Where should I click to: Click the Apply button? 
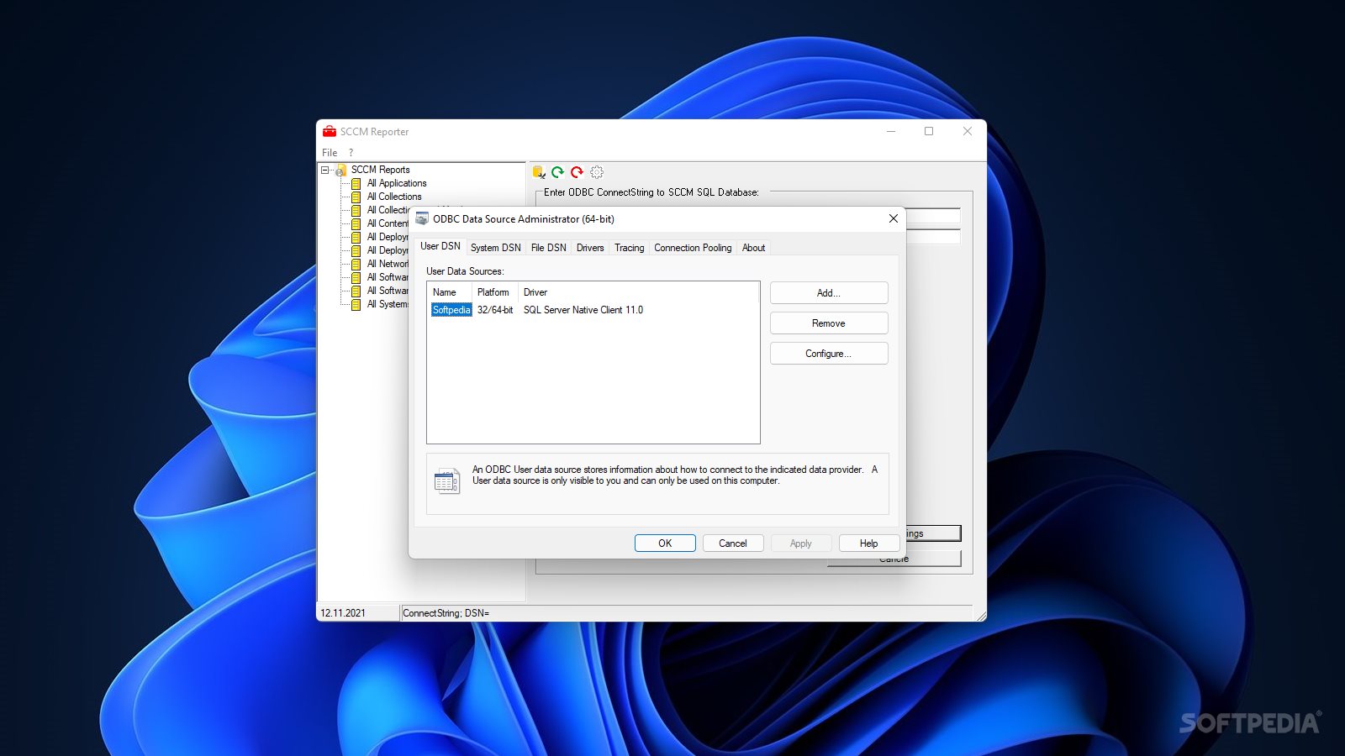point(801,543)
